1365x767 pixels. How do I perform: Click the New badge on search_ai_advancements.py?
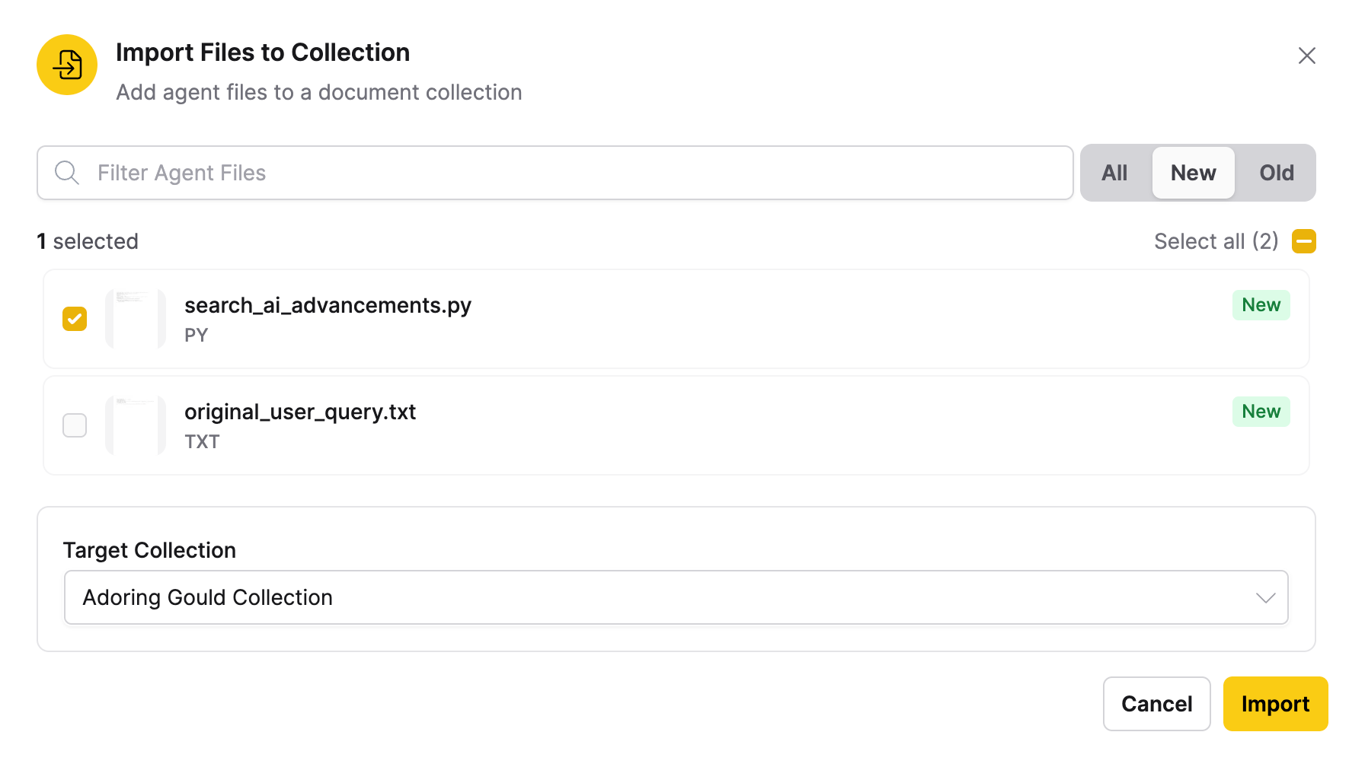pos(1261,305)
